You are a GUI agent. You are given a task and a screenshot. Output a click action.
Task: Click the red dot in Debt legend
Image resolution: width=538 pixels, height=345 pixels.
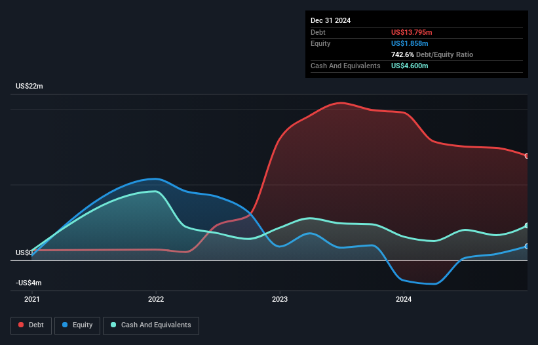tap(21, 325)
